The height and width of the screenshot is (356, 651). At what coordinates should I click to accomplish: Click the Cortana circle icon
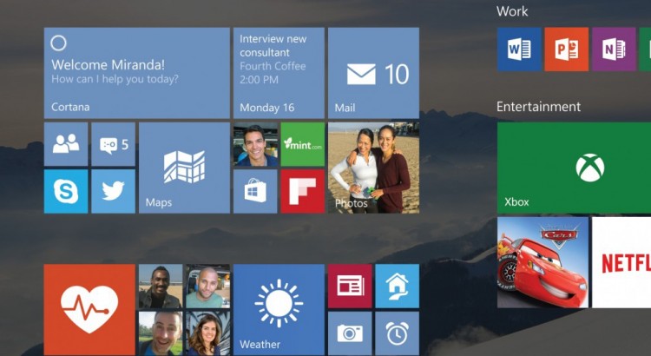58,43
